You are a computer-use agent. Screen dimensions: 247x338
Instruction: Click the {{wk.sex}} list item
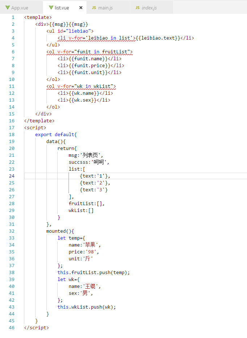[x=84, y=100]
